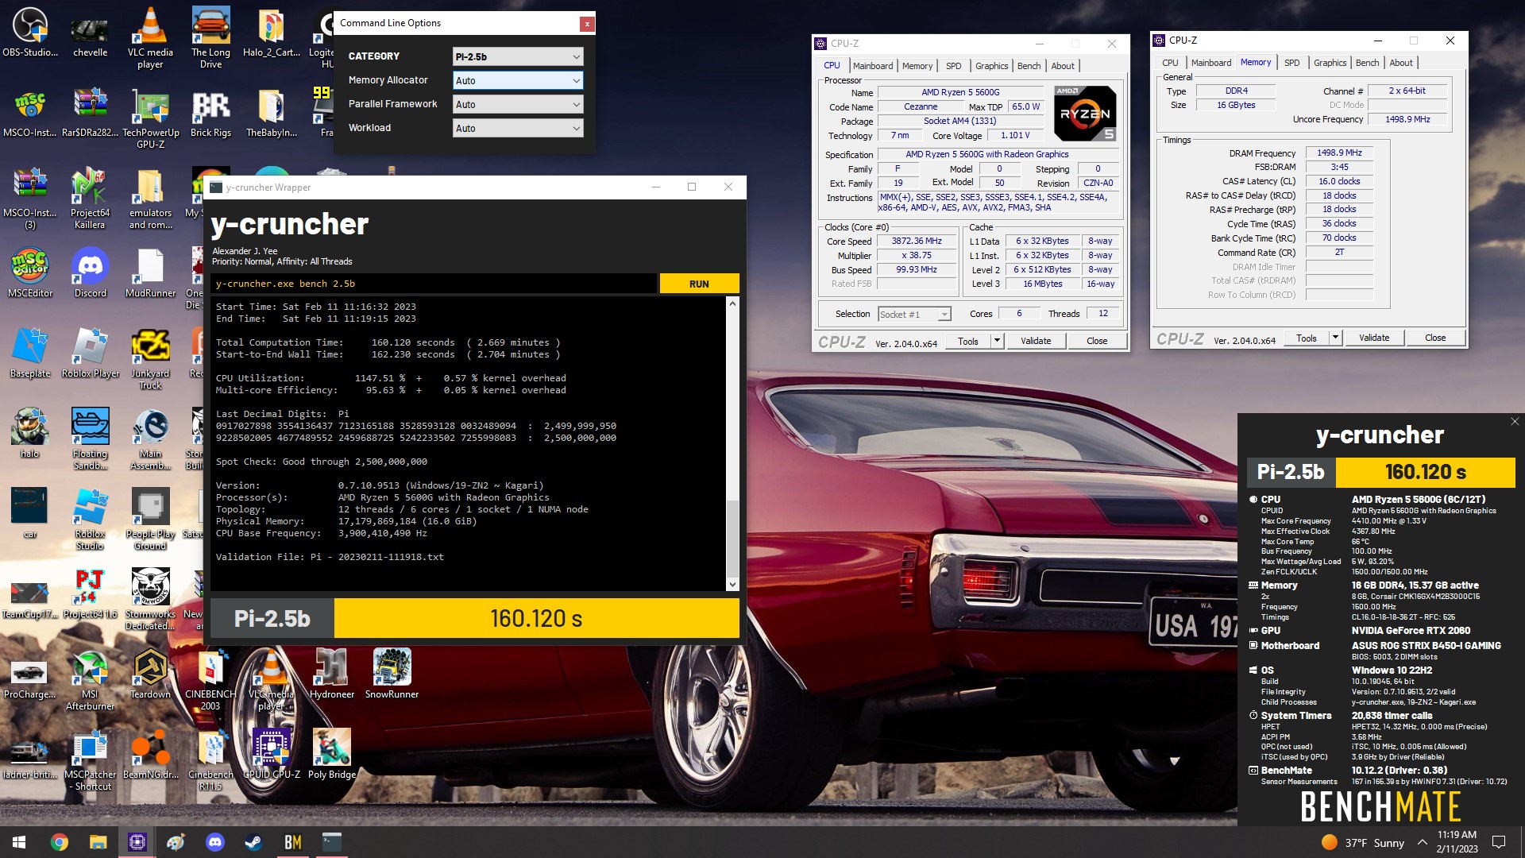Launch Brick Rigs desktop shortcut
The height and width of the screenshot is (858, 1525).
210,113
